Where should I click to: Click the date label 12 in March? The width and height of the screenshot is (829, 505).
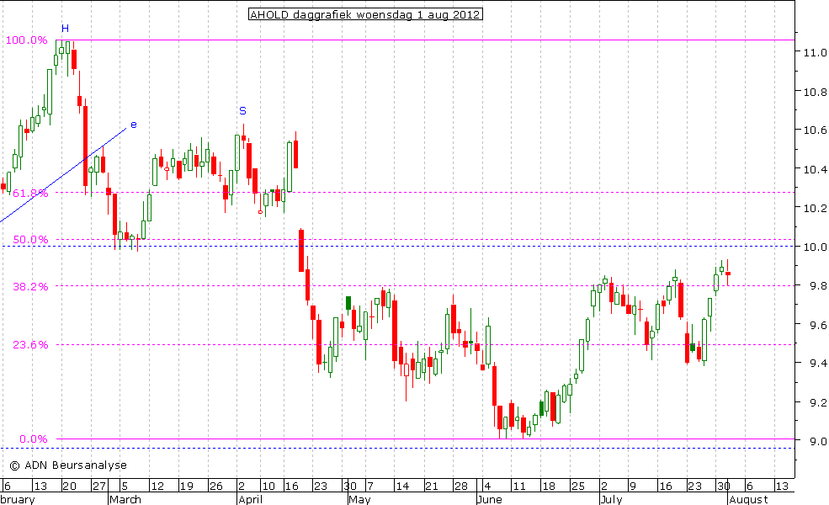157,486
